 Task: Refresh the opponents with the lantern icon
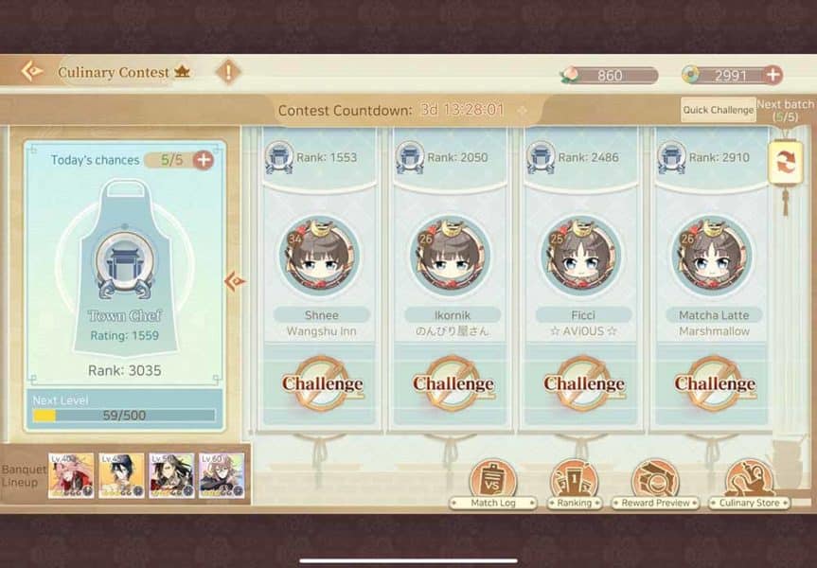[785, 163]
